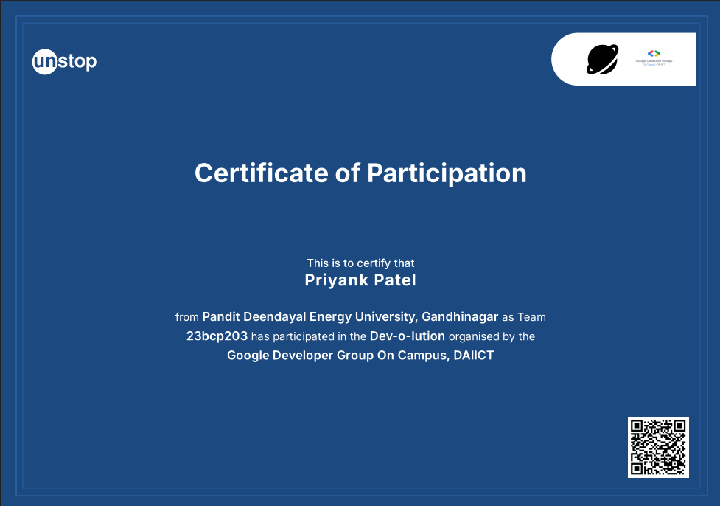The width and height of the screenshot is (720, 506).
Task: Select the Certificate of Participation heading
Action: pyautogui.click(x=360, y=173)
